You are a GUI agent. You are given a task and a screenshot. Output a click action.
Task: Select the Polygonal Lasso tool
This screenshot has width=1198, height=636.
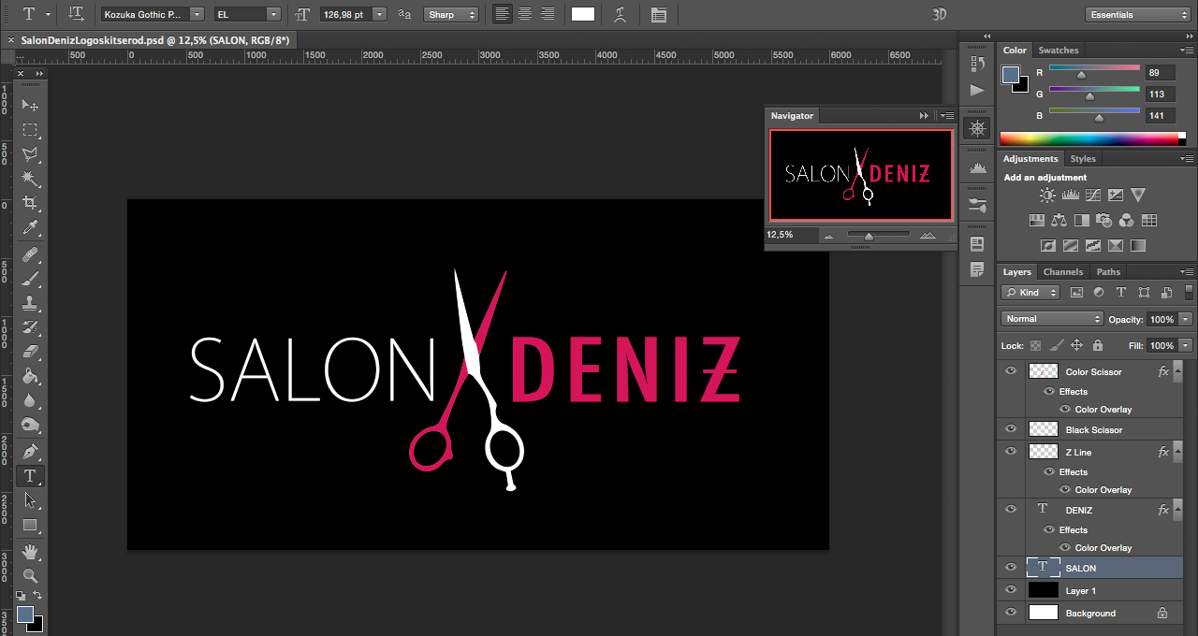tap(30, 154)
